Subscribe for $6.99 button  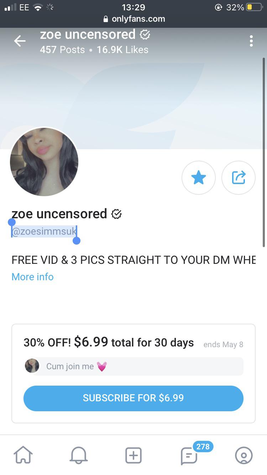(x=133, y=398)
